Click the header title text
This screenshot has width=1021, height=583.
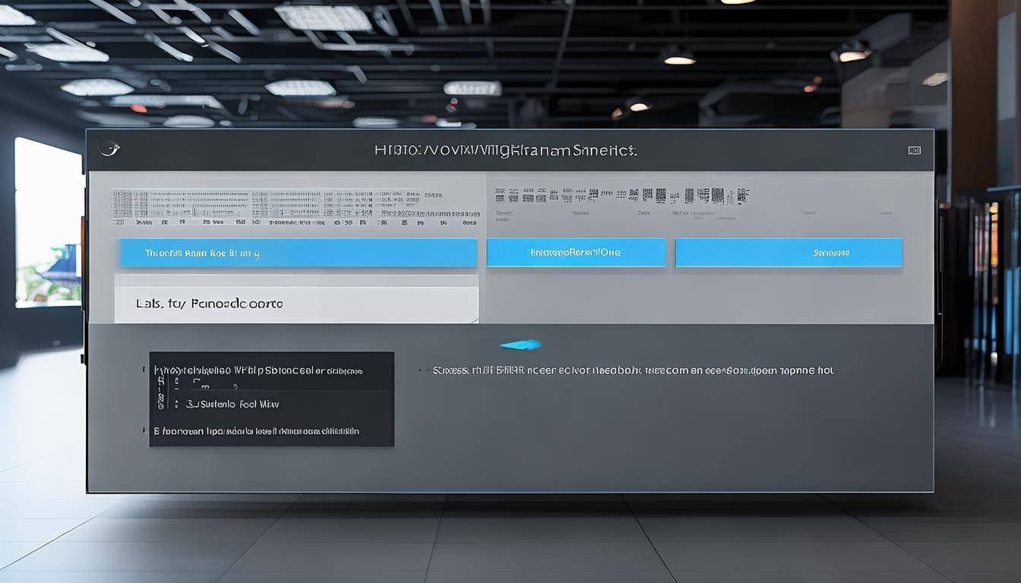pos(505,151)
